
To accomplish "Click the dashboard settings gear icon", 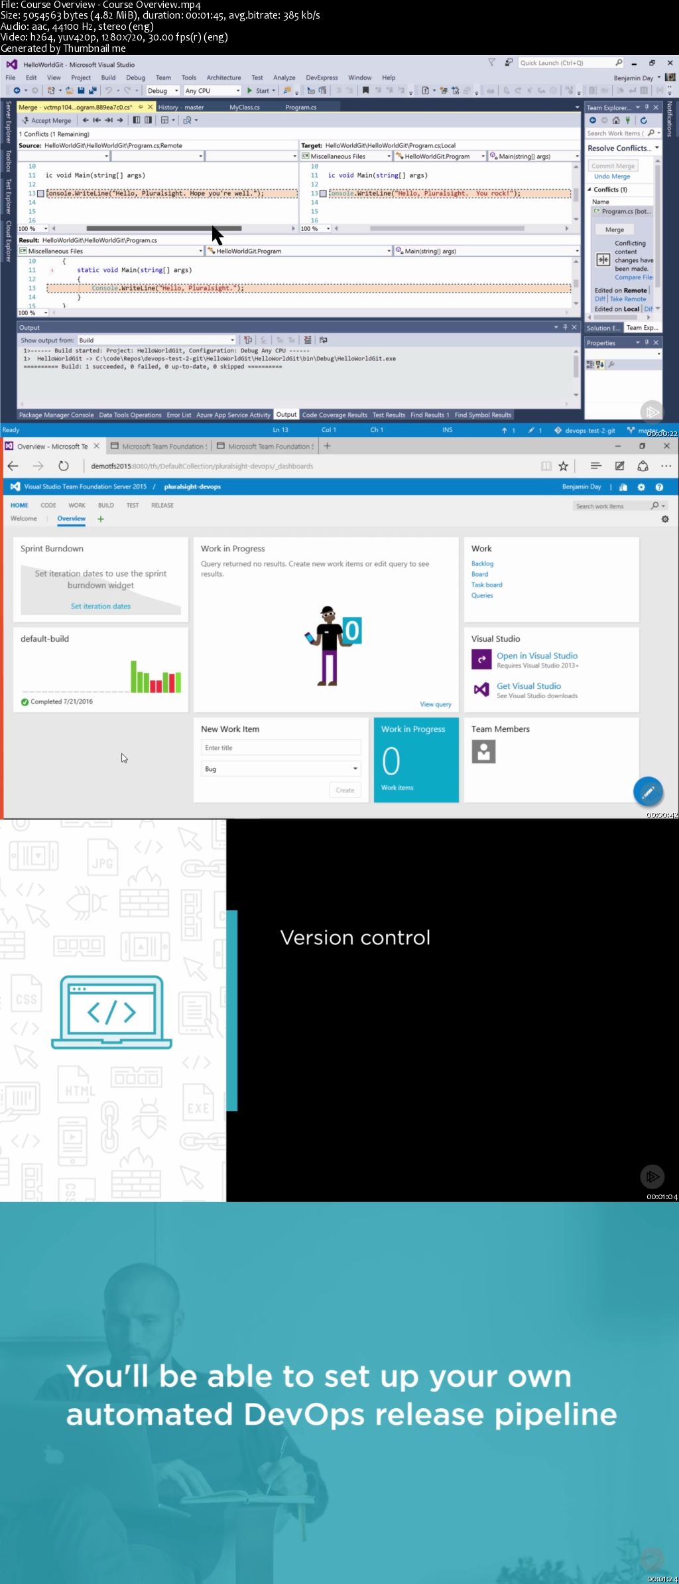I will point(665,519).
